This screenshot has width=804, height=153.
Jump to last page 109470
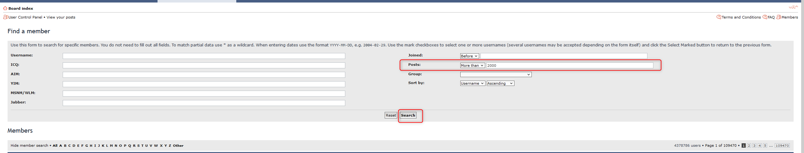click(782, 145)
